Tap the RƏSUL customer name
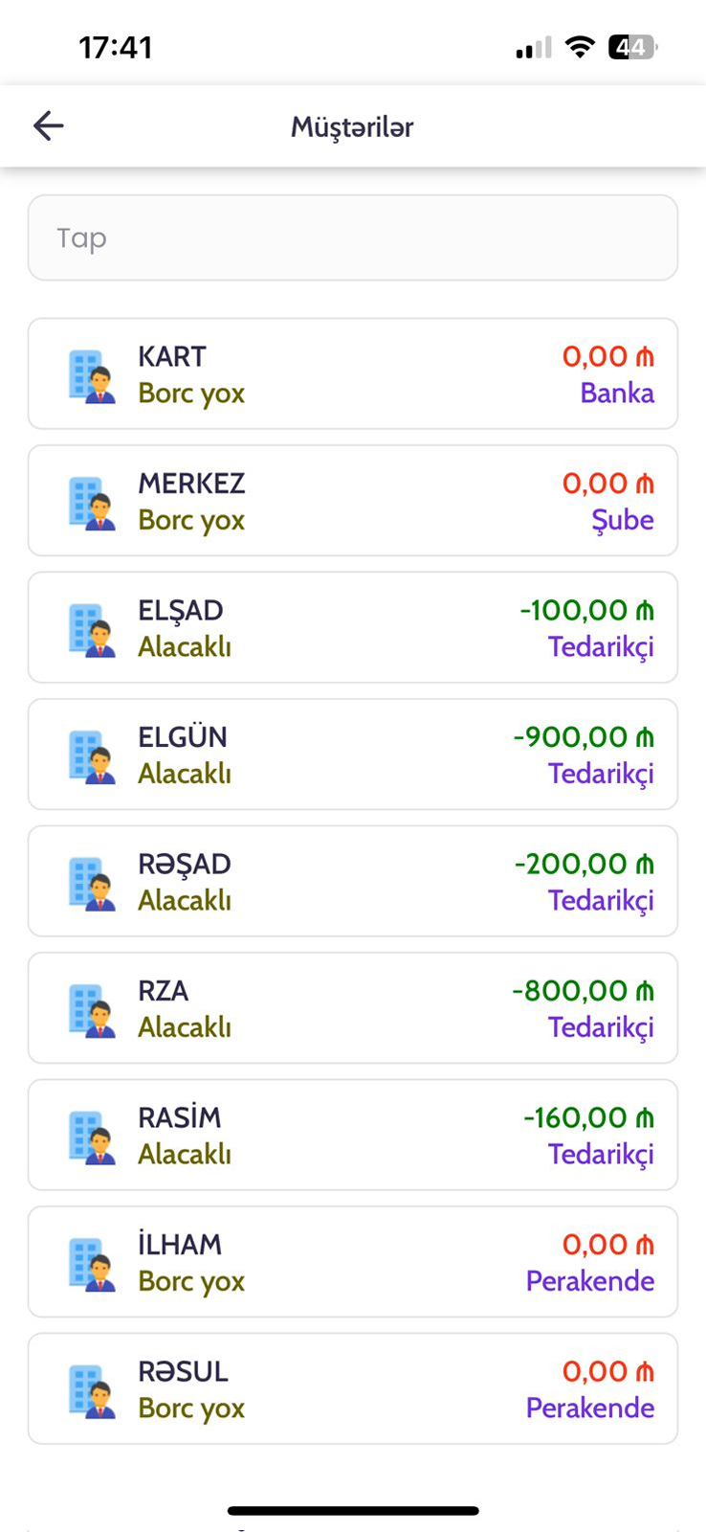Screen dimensions: 706x1532 tap(183, 1371)
